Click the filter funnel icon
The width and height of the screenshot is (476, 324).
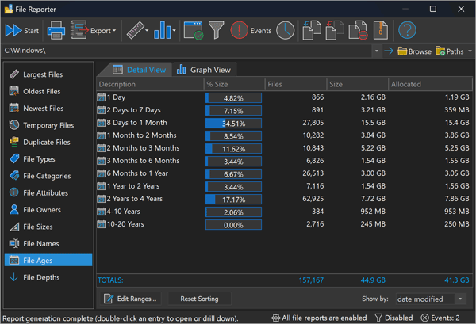(216, 30)
